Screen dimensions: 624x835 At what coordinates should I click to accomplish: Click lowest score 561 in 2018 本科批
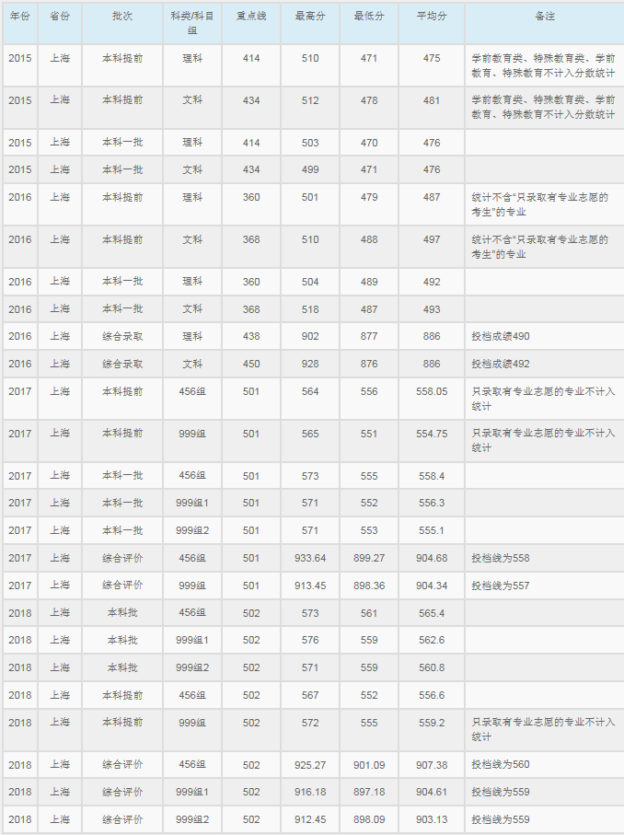click(369, 613)
